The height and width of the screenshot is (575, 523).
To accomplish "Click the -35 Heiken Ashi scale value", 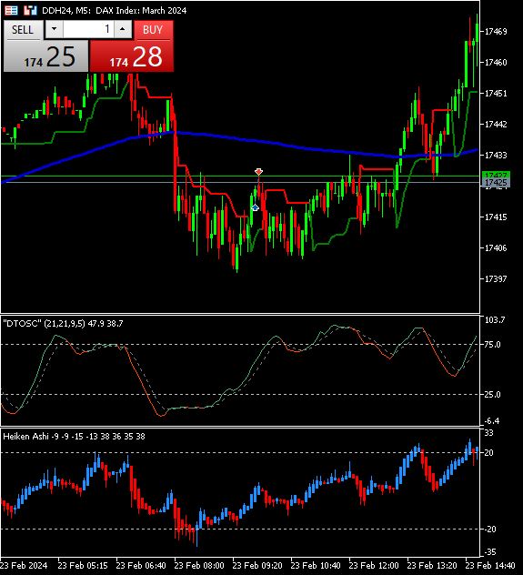I will pyautogui.click(x=491, y=552).
